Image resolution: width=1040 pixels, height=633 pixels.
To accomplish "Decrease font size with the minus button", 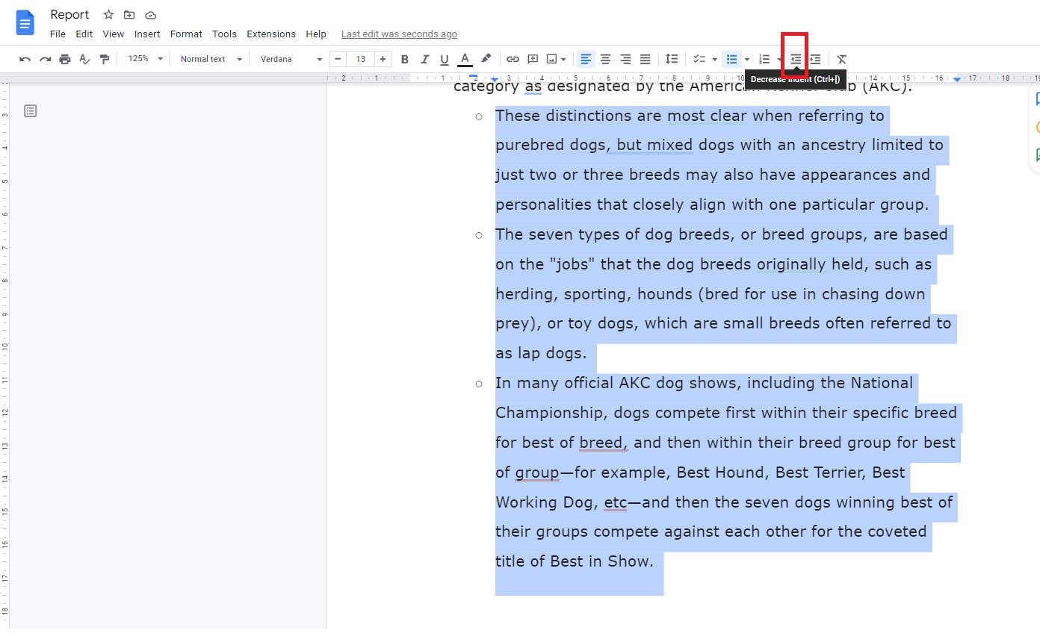I will pyautogui.click(x=338, y=59).
